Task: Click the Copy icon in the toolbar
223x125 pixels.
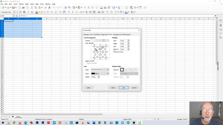Action: coord(36,8)
